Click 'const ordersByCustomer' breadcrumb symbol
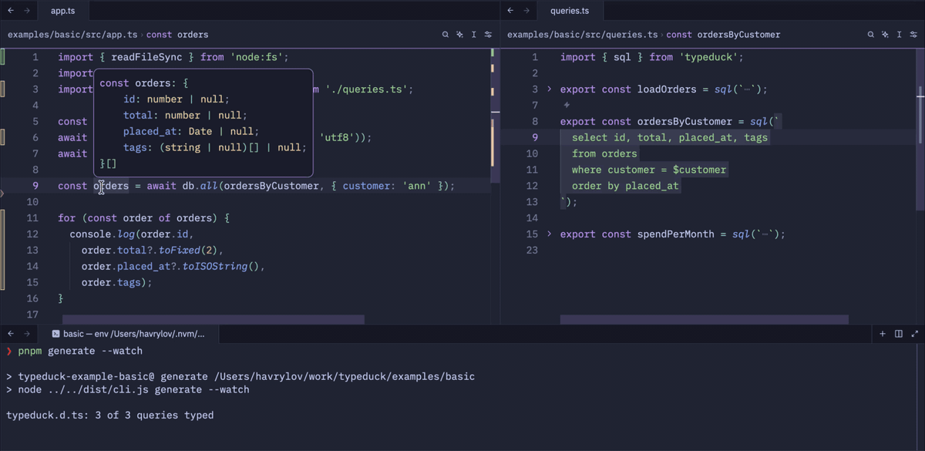The image size is (925, 451). coord(723,35)
